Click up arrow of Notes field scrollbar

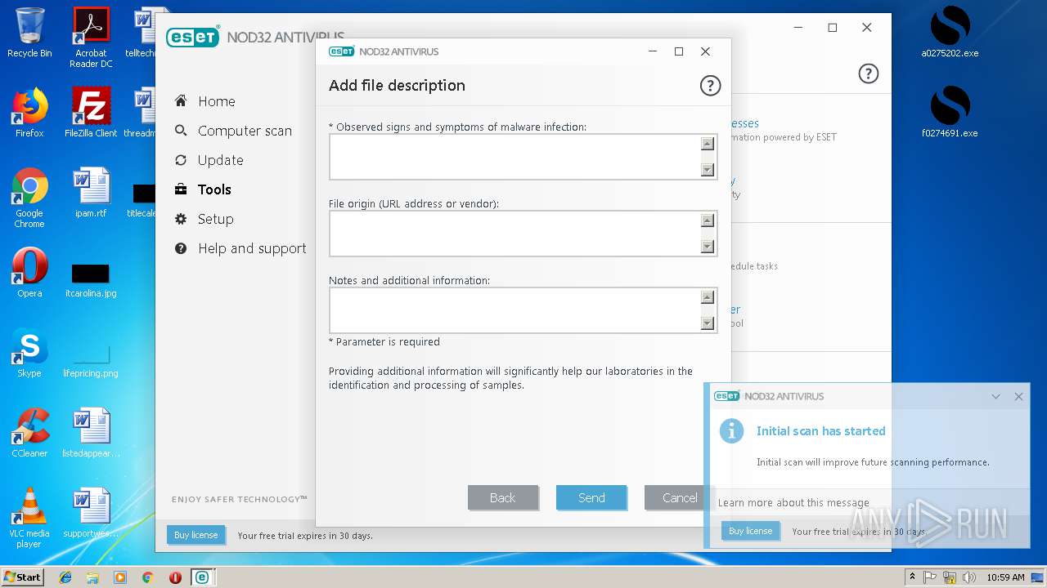coord(708,297)
